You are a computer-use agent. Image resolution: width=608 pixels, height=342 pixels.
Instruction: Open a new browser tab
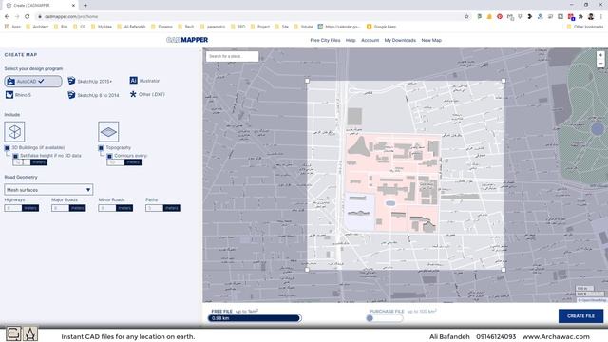pyautogui.click(x=85, y=6)
